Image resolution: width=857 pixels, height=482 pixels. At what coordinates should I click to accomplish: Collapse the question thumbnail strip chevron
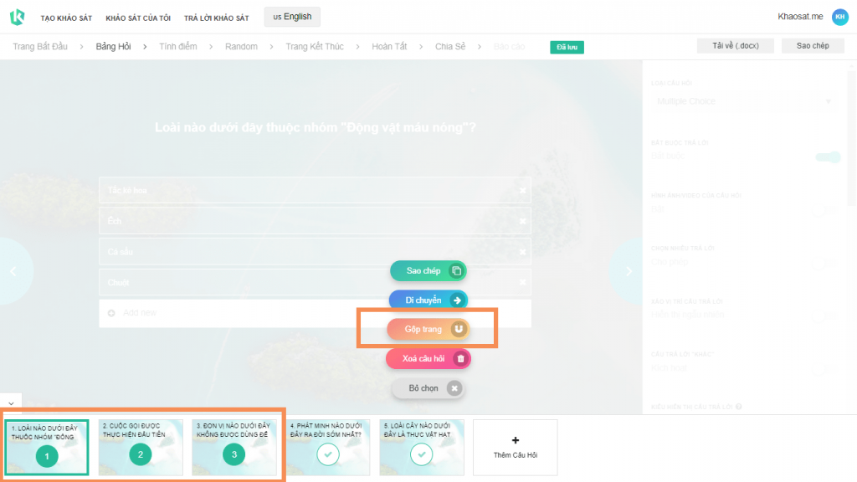[x=11, y=403]
